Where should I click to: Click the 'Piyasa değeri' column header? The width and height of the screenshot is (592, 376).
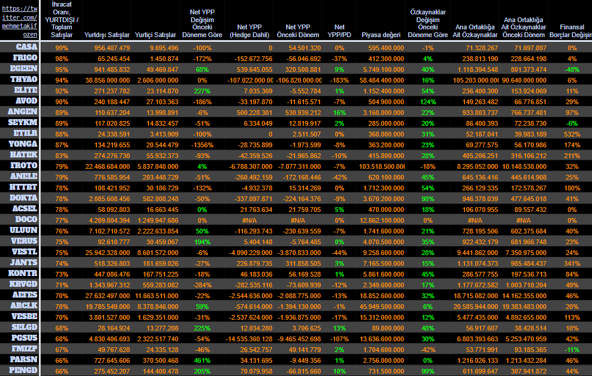point(381,35)
